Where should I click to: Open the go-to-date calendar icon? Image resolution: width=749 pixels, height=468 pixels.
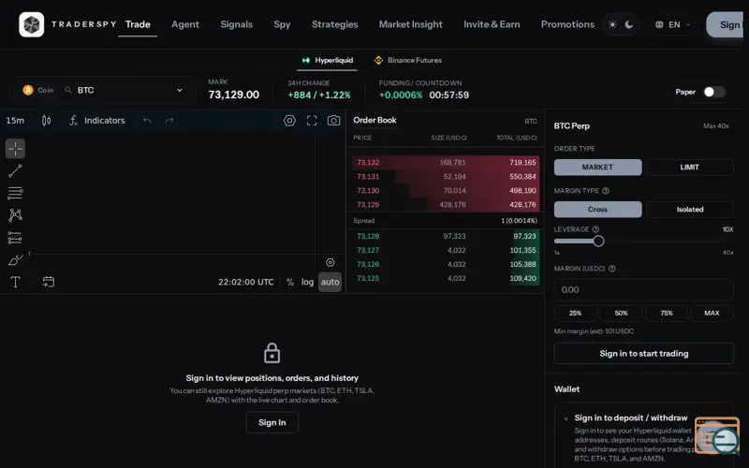click(49, 282)
